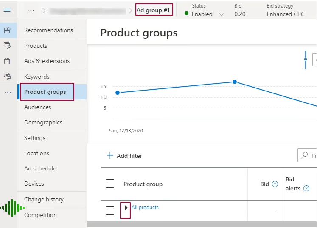Select Change history in the side menu

44,199
